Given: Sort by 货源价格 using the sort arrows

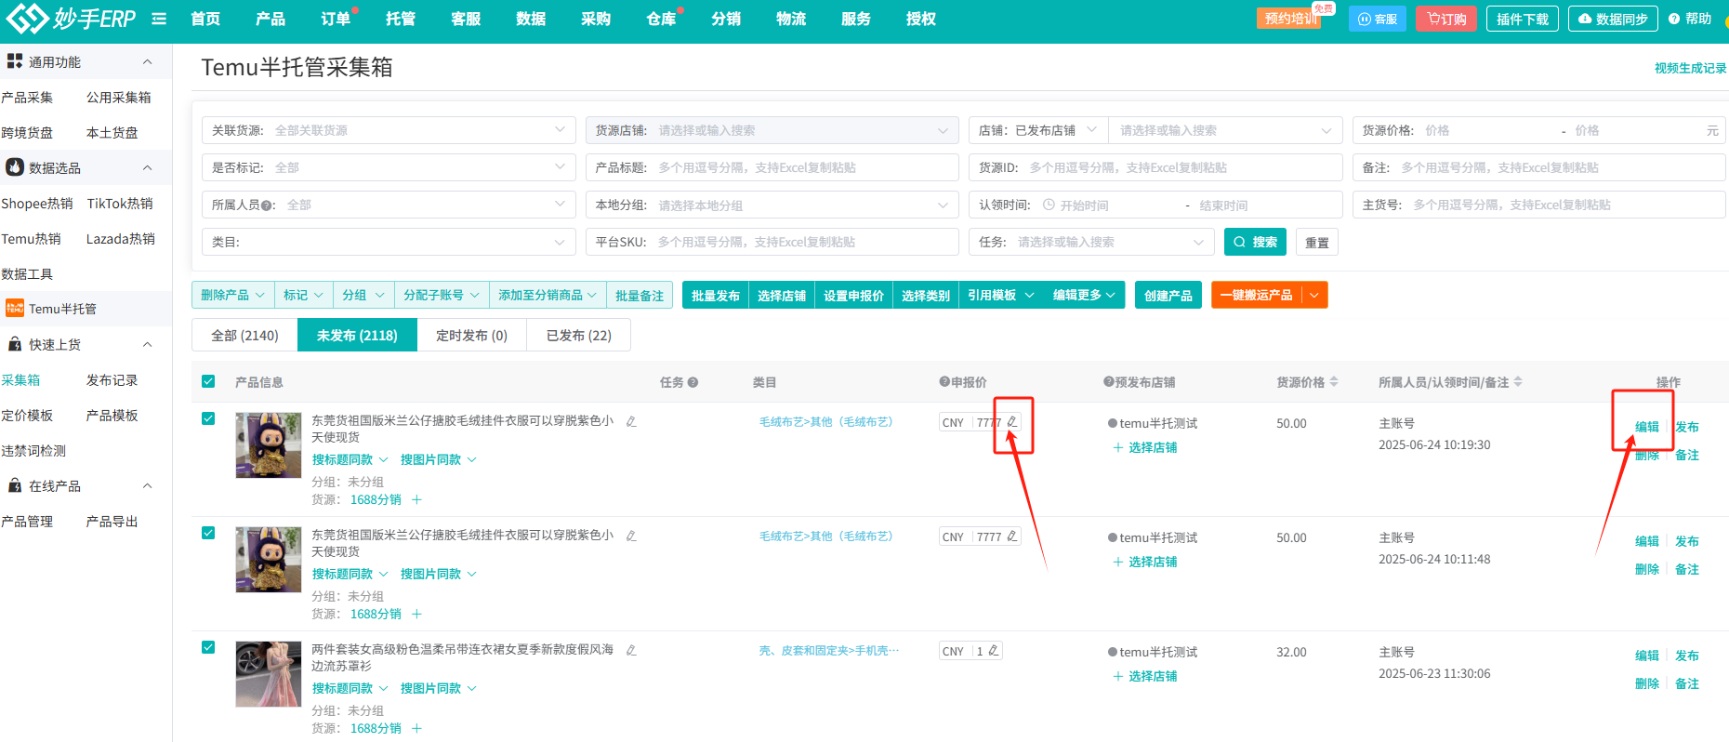Looking at the screenshot, I should click(x=1334, y=382).
